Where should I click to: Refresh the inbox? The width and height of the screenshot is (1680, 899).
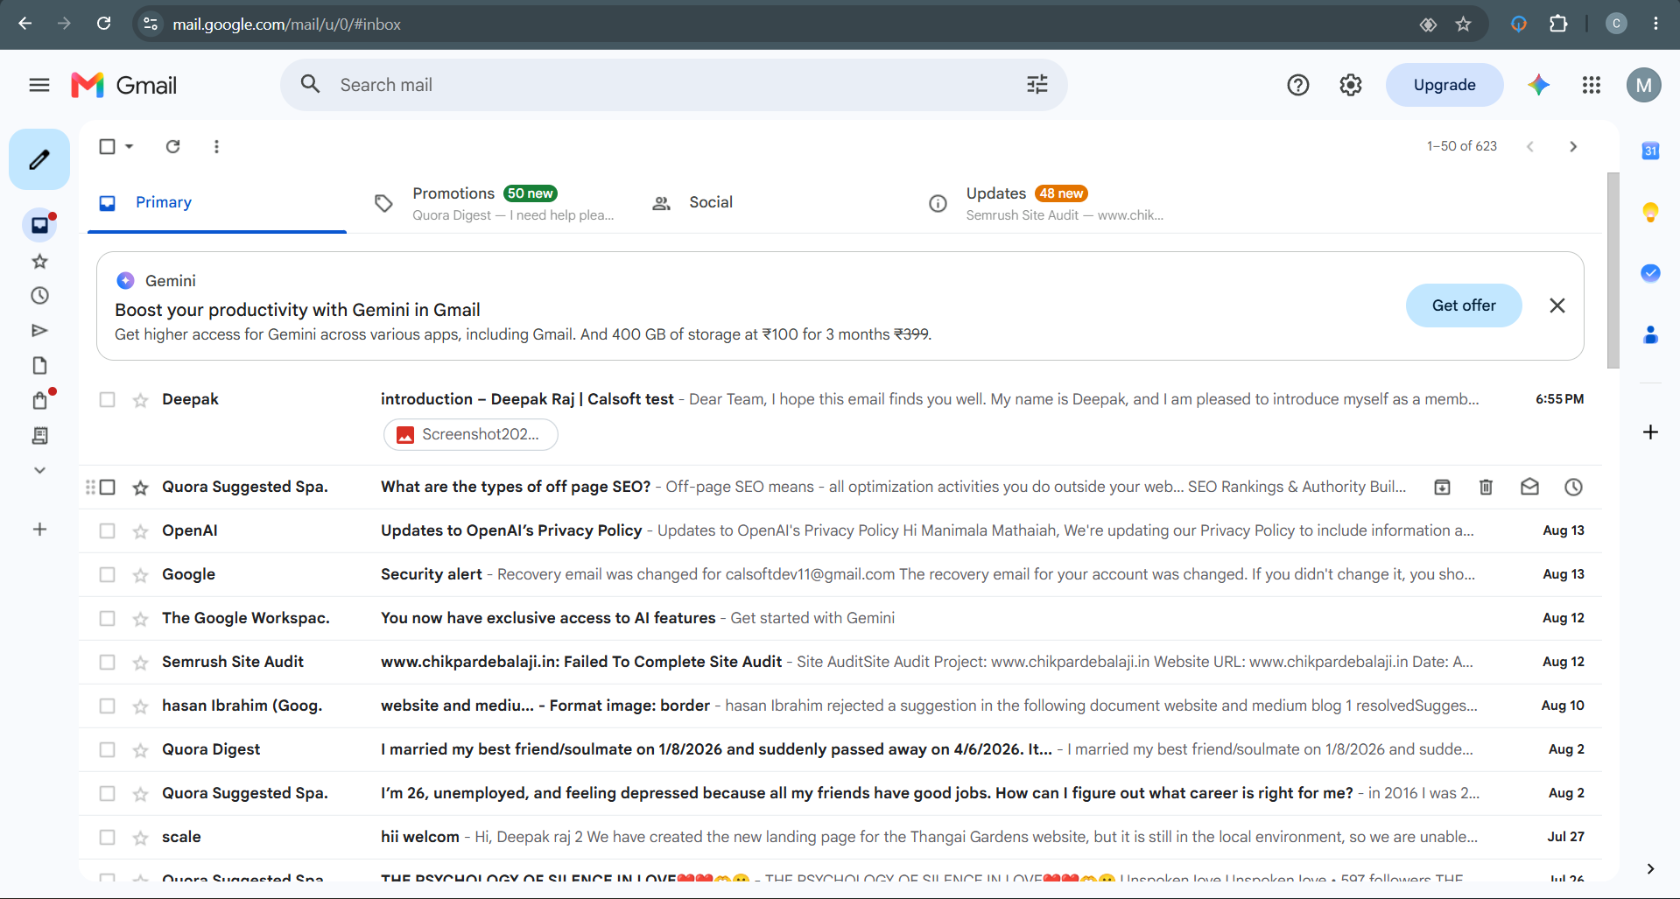click(173, 146)
